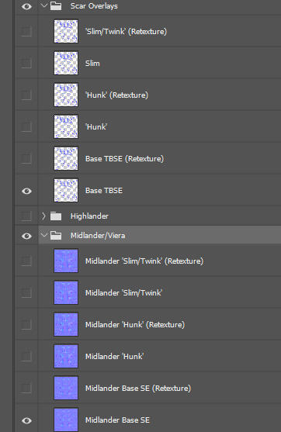Select the non-retexture Midlander 'Slim/Twink' layer name

(124, 293)
